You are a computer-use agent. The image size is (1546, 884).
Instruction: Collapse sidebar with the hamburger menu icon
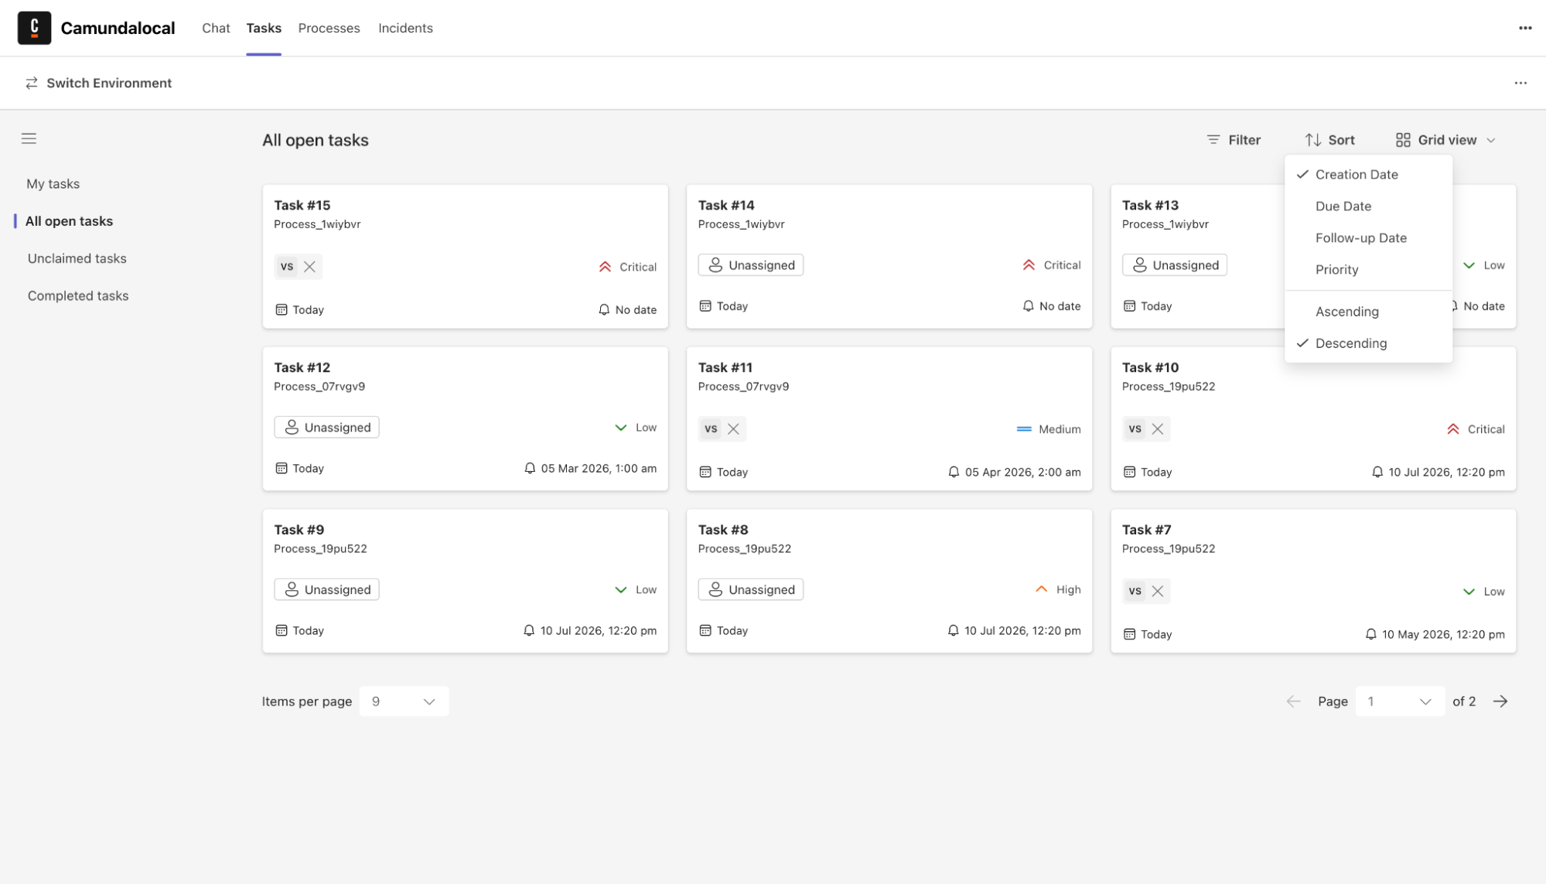(x=29, y=138)
